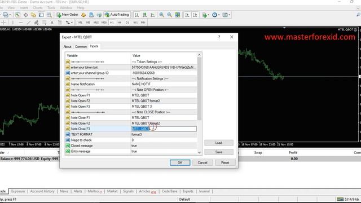Image resolution: width=361 pixels, height=203 pixels.
Task: Switch chart to Bar chart type
Action: 137,15
